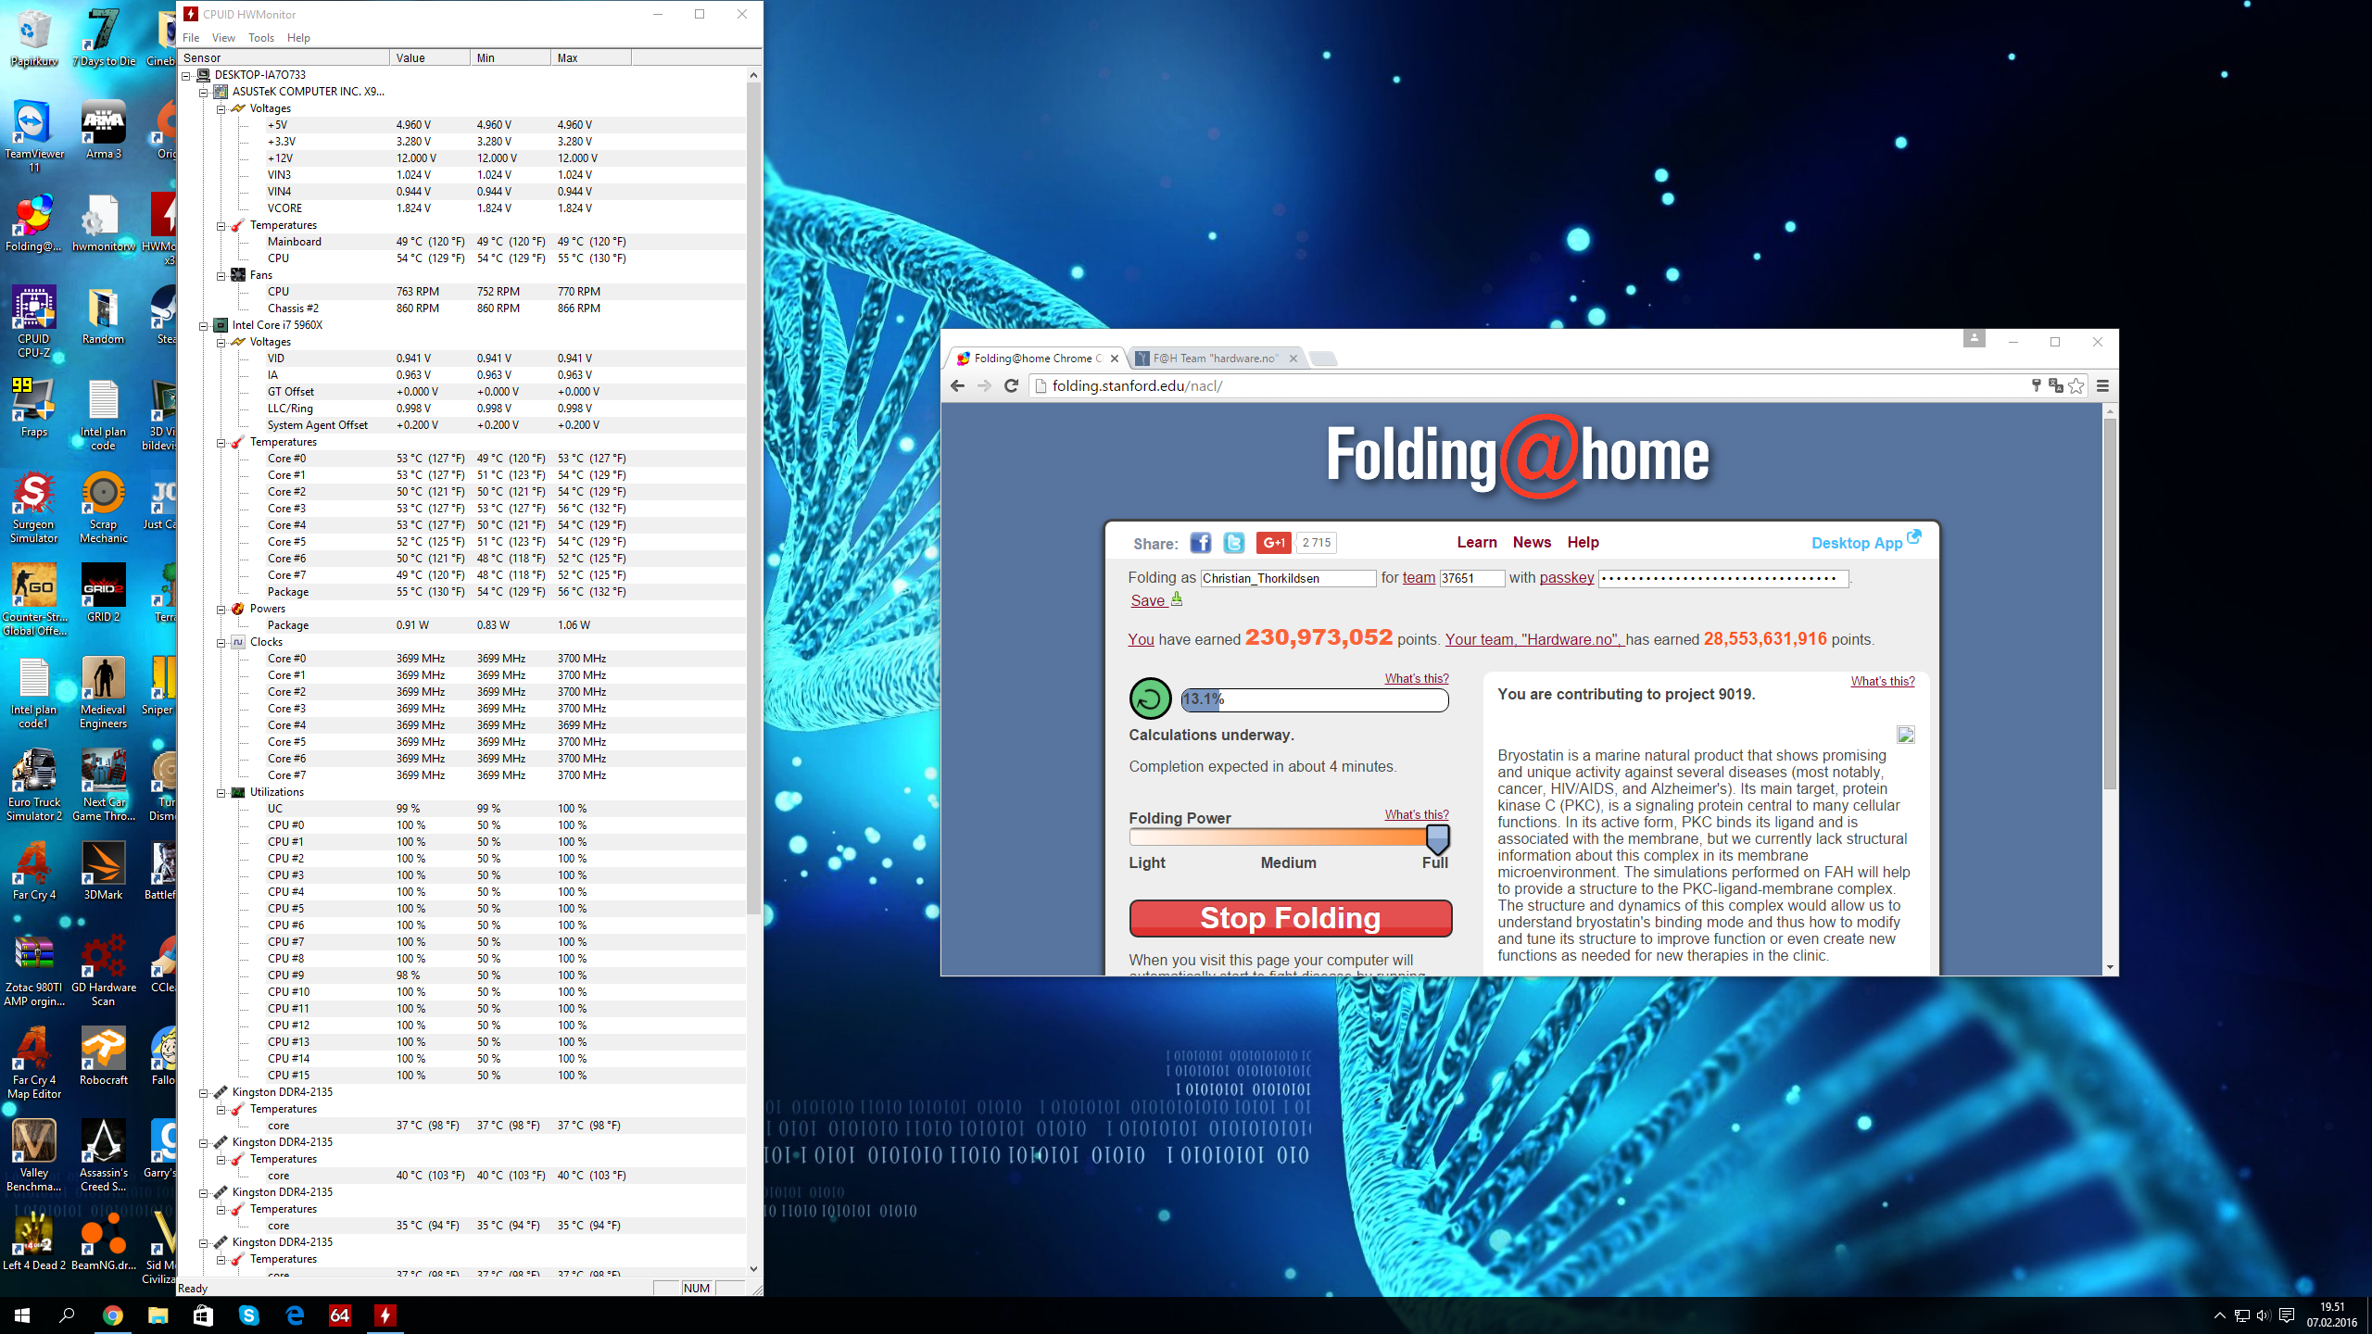Collapse the ASUSTeK COMPUTER INC. node
The image size is (2372, 1334).
[x=204, y=92]
